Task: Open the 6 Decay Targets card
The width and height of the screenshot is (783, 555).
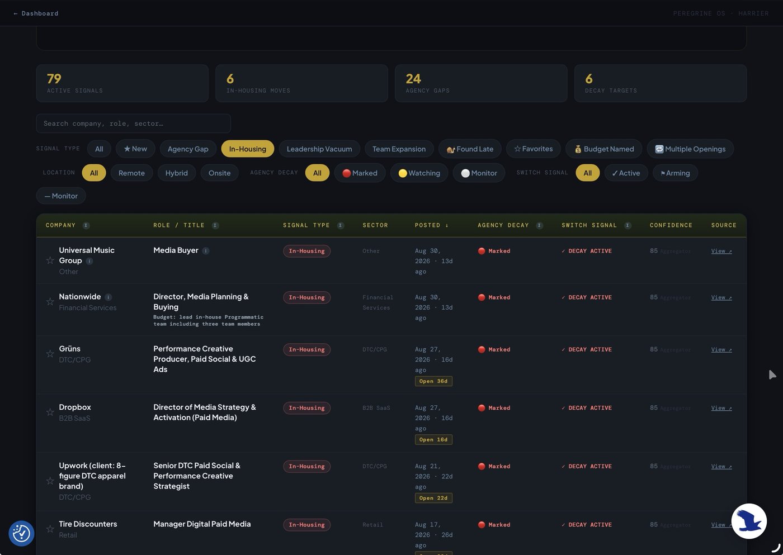Action: point(661,83)
